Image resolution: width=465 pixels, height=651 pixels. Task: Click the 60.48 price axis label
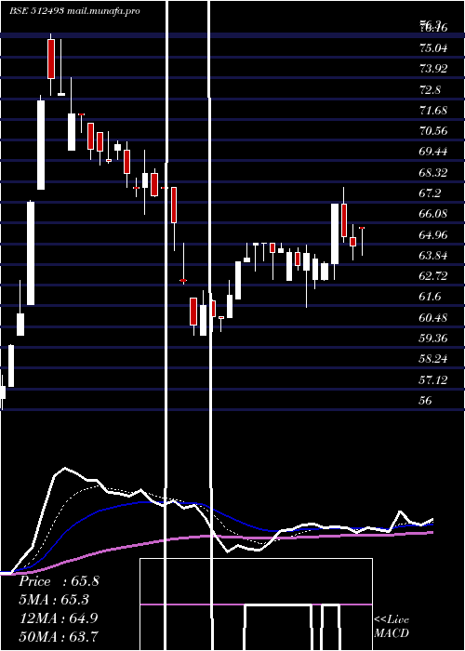[x=433, y=318]
